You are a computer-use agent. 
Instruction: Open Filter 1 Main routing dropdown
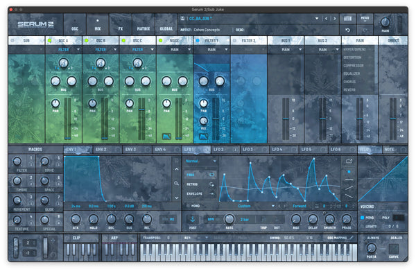click(211, 50)
